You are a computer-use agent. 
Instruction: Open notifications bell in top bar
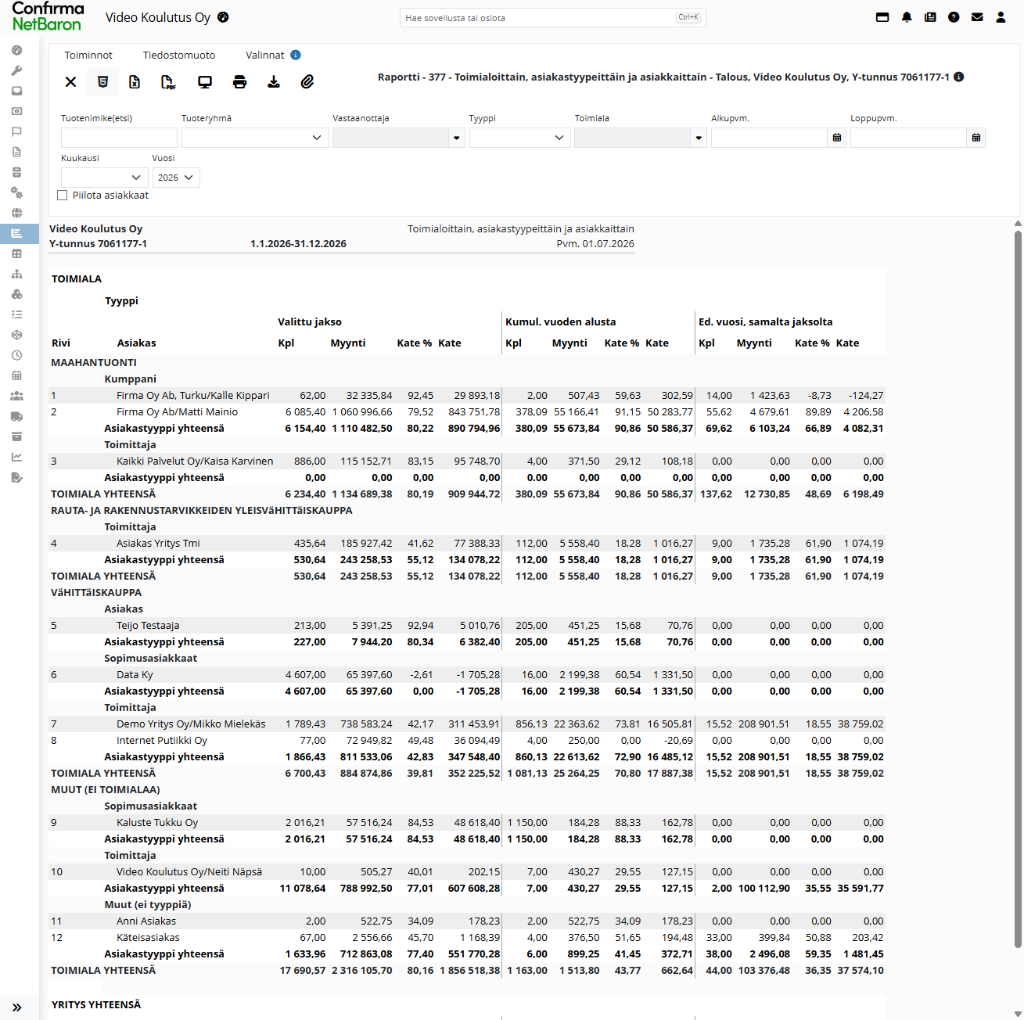(907, 17)
